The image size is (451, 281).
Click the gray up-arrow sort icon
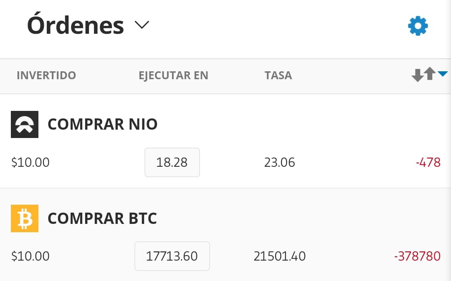click(x=429, y=73)
